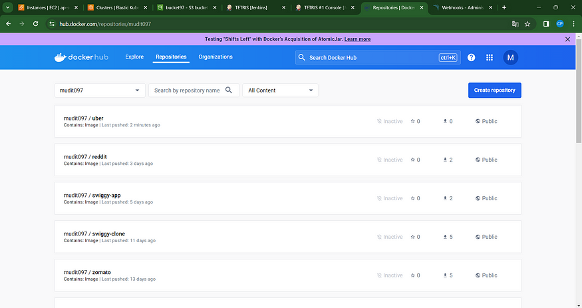Click the repository name search magnifier icon

[229, 90]
